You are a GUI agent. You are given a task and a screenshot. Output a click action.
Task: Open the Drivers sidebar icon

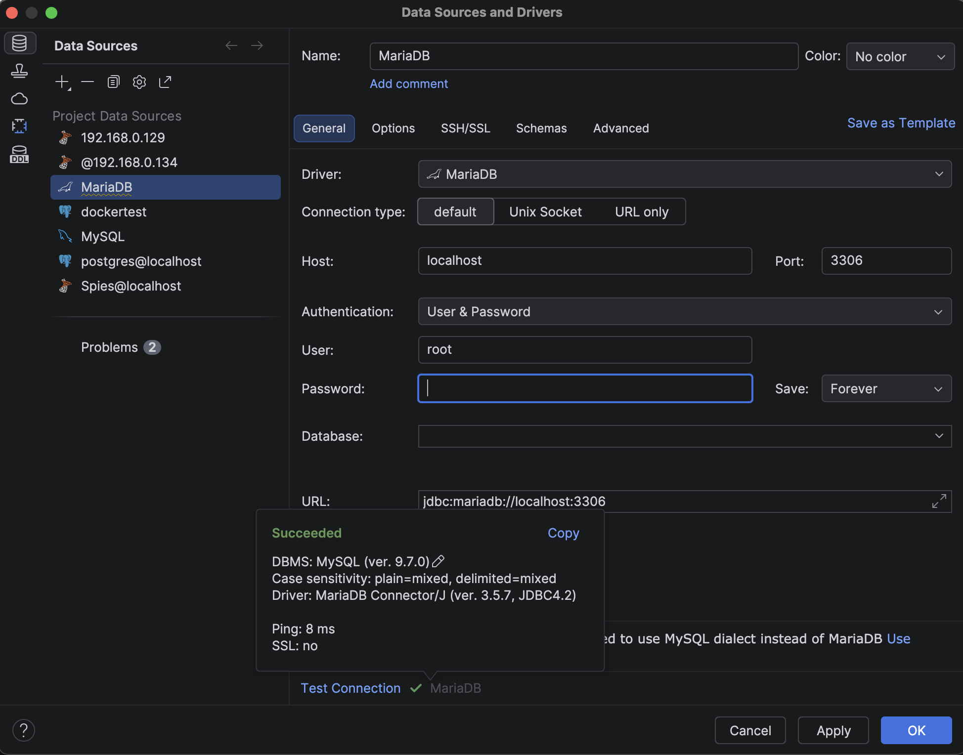click(20, 71)
